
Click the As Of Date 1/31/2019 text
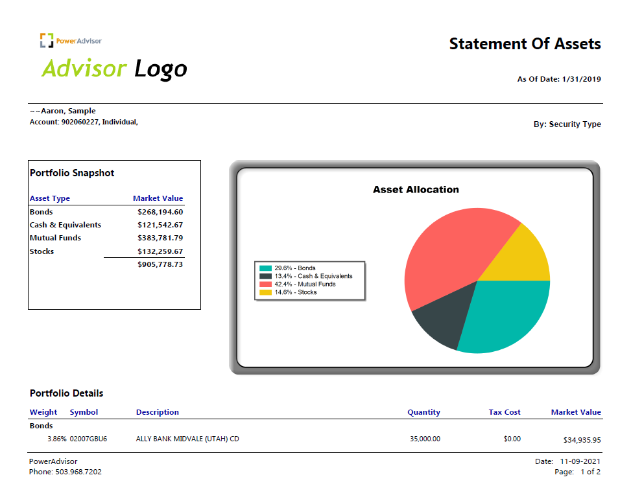click(x=559, y=79)
